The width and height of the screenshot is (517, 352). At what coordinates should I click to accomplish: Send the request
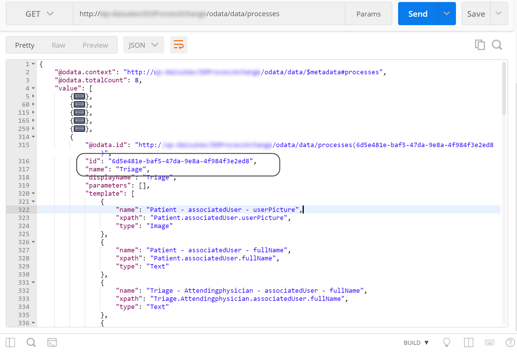pyautogui.click(x=418, y=14)
